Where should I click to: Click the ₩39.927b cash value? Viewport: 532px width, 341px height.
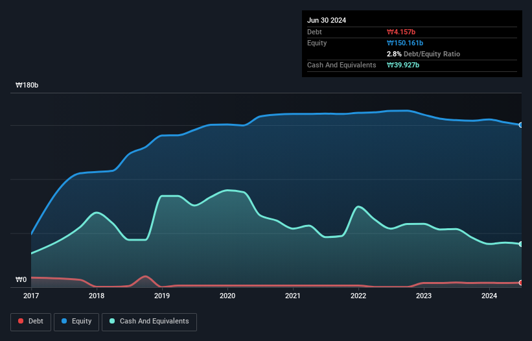click(x=403, y=65)
